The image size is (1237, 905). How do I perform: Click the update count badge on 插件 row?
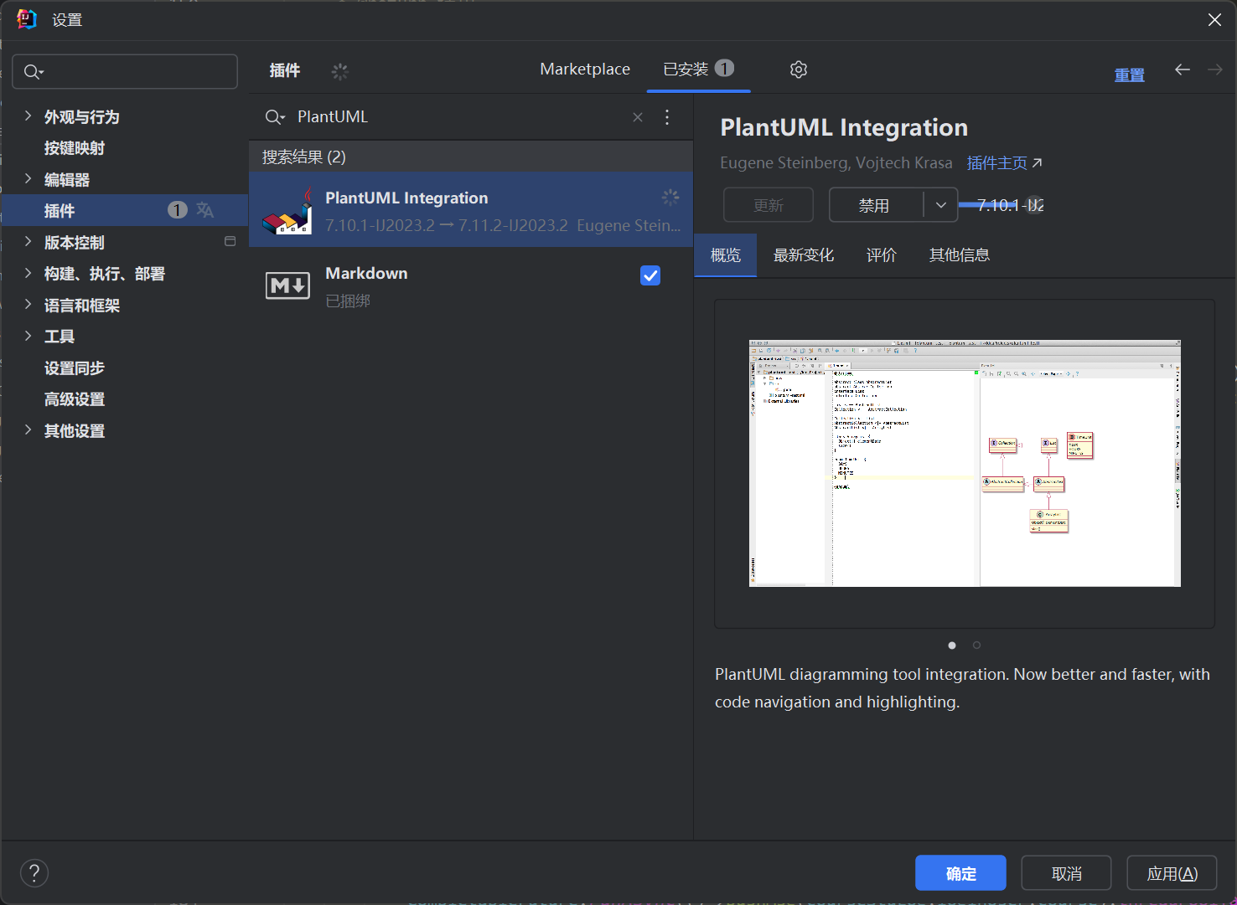pyautogui.click(x=178, y=210)
